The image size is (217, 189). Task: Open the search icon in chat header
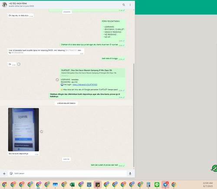124,5
